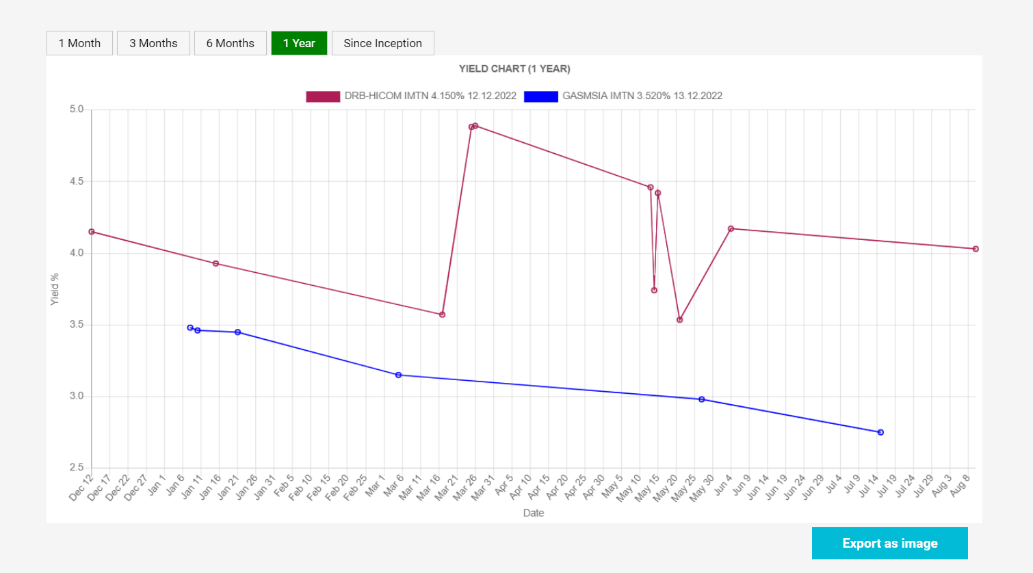This screenshot has width=1033, height=573.
Task: Click the DRB-HICOM IMTN 4.150% legend label
Action: pyautogui.click(x=430, y=96)
